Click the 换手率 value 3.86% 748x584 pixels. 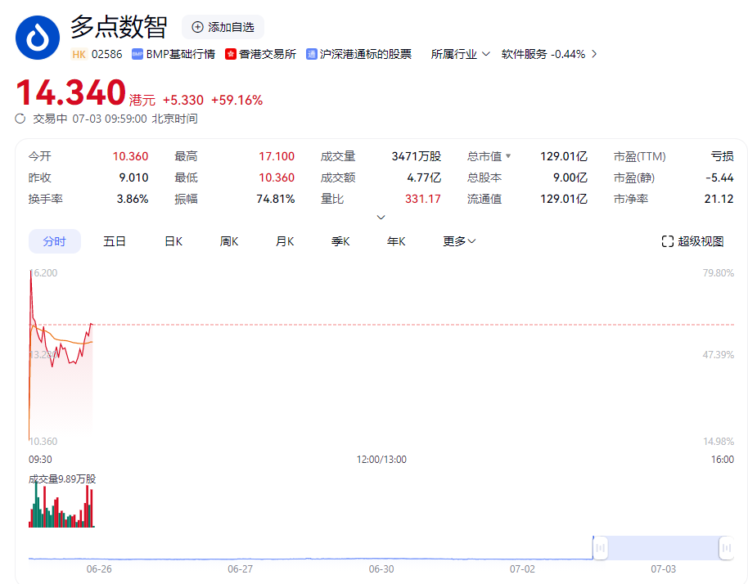coord(133,199)
